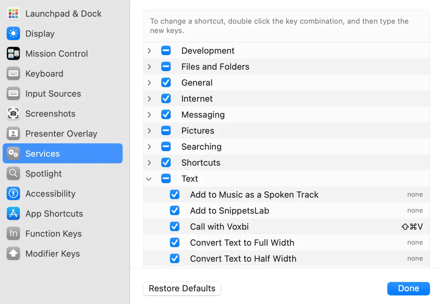Click the Launchpad & Dock icon
This screenshot has height=304, width=440.
coord(13,13)
